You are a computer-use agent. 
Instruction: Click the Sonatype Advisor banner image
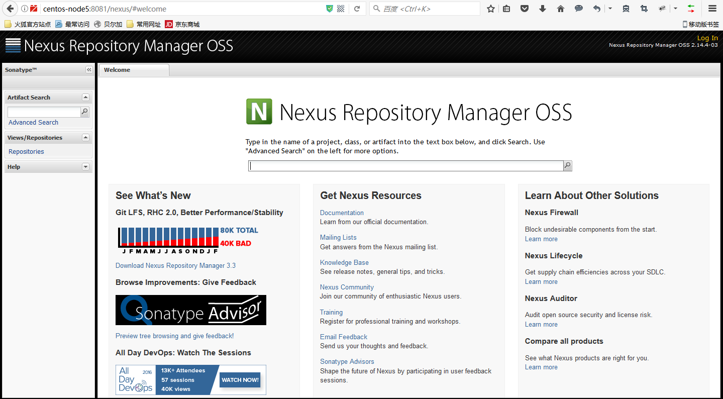click(x=191, y=310)
